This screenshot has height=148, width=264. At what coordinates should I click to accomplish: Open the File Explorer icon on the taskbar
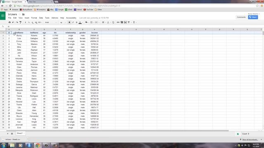pos(12,145)
